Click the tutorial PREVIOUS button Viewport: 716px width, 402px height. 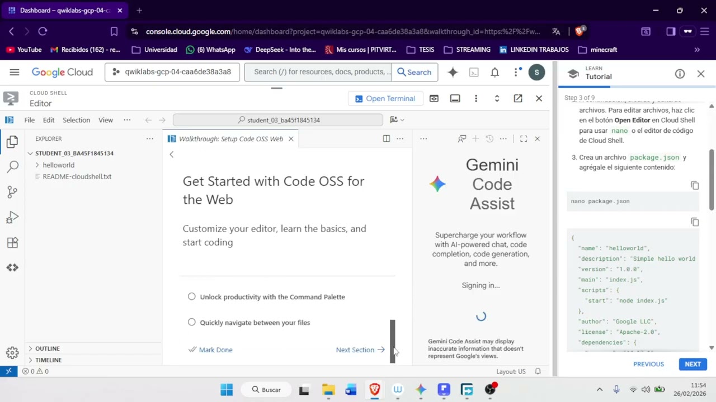click(648, 364)
